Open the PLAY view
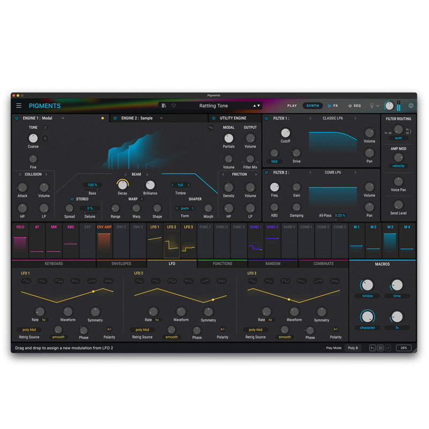Viewport: 429px width, 429px height. tap(292, 106)
